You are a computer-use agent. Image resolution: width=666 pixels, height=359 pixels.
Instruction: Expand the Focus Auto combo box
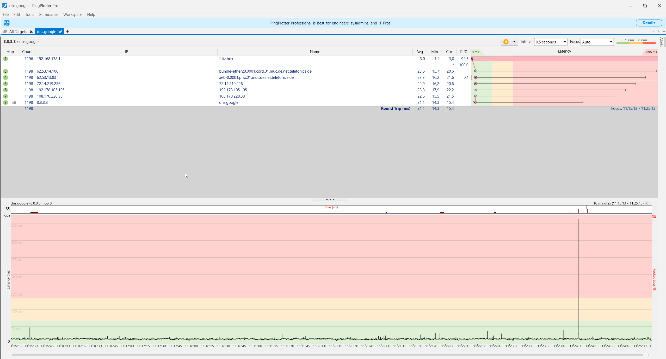(x=597, y=42)
